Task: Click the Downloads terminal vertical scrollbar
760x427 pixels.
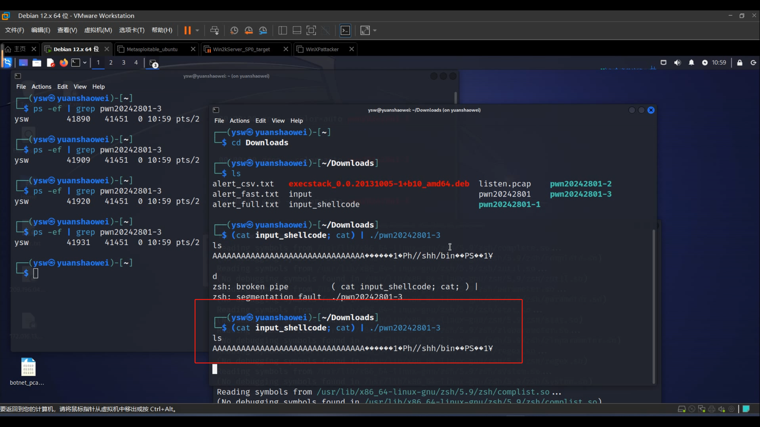Action: (653, 305)
